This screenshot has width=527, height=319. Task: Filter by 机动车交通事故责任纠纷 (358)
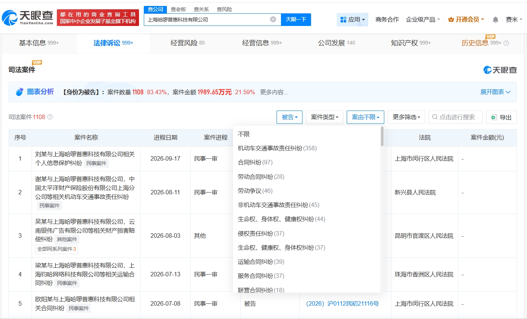coord(307,148)
